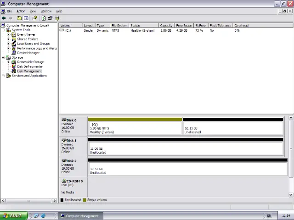Click the olive Simple volume legend swatch
The image size is (294, 220).
click(84, 200)
